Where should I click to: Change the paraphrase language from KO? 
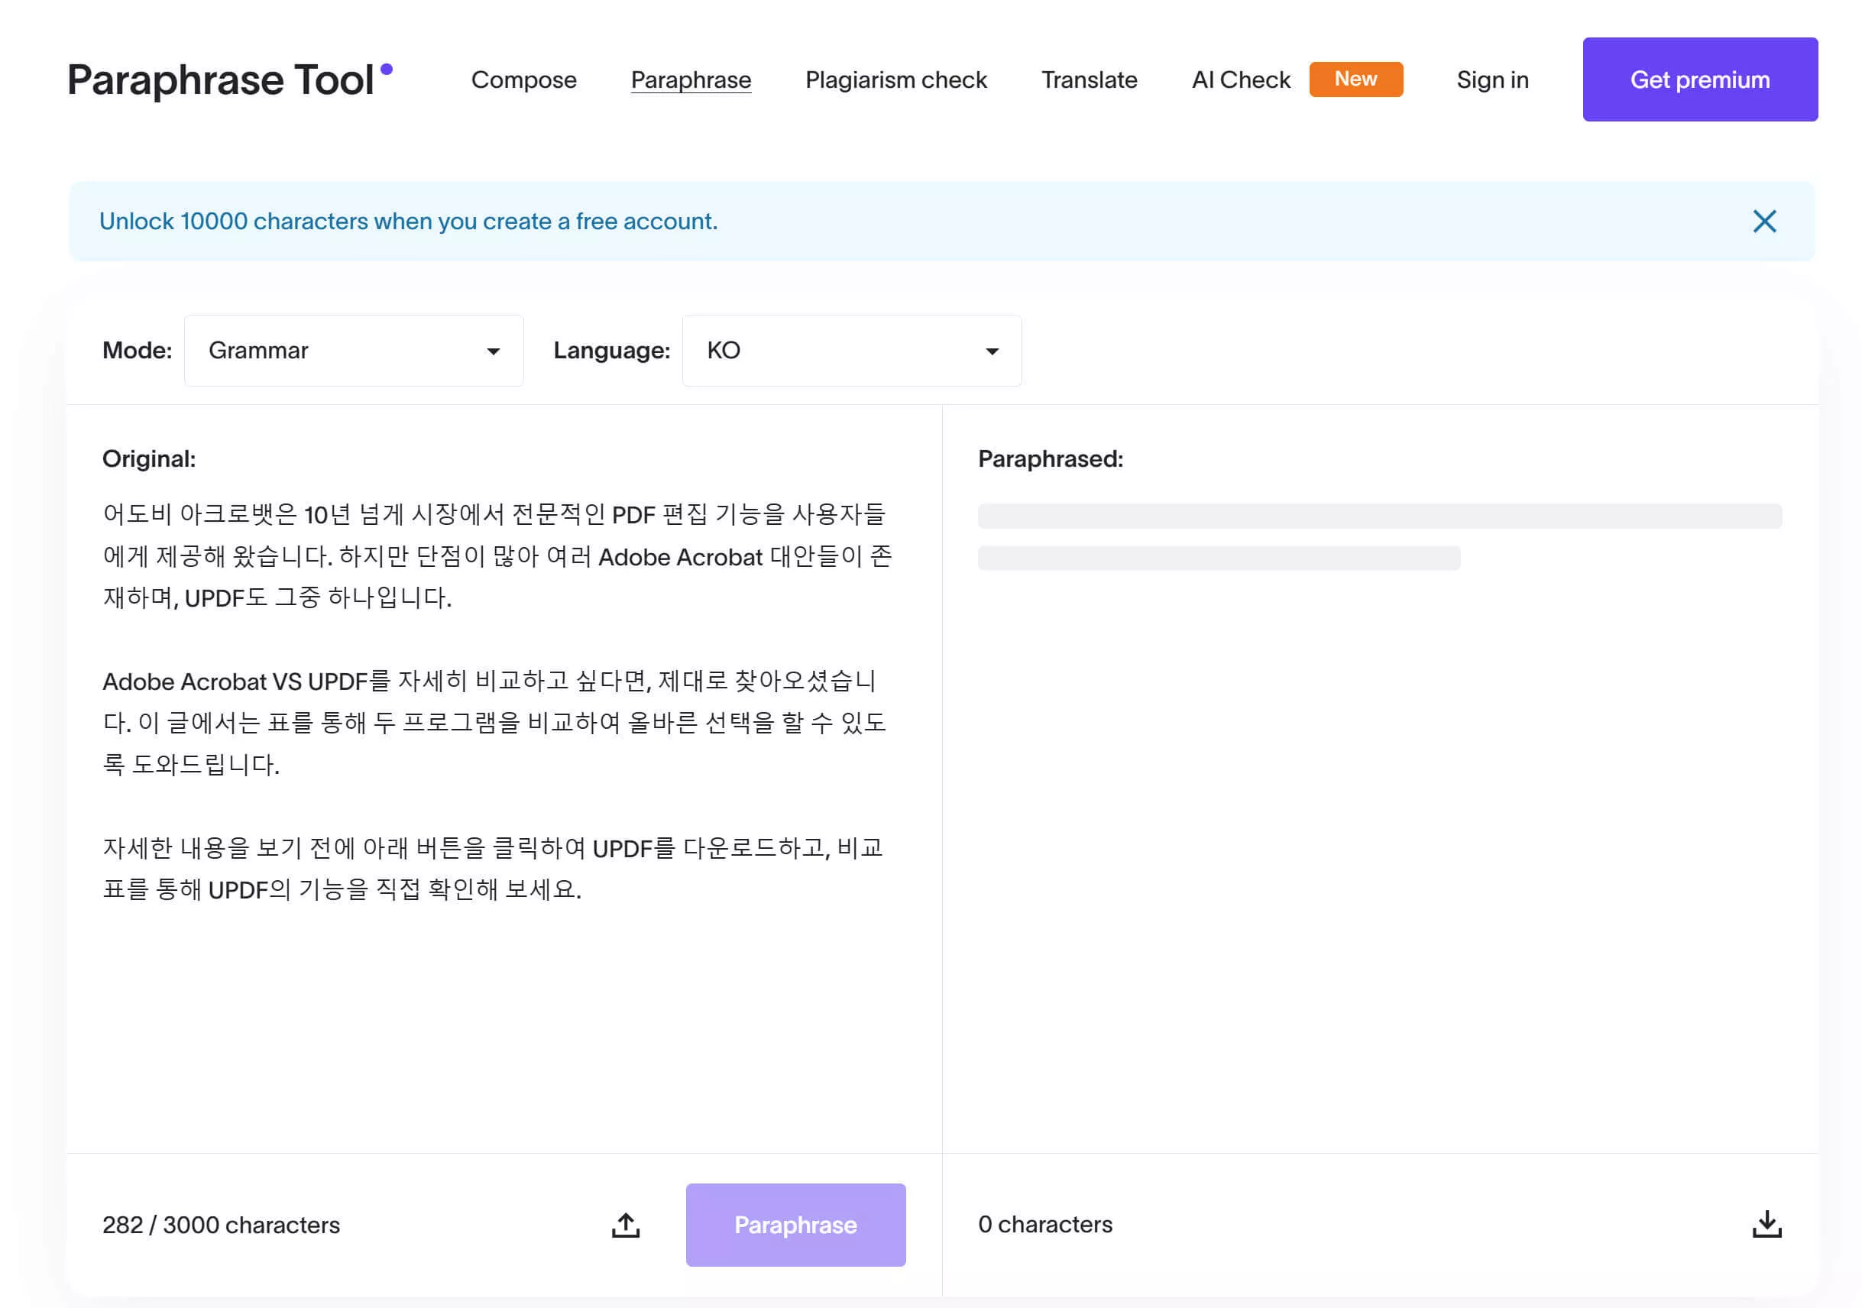coord(851,351)
